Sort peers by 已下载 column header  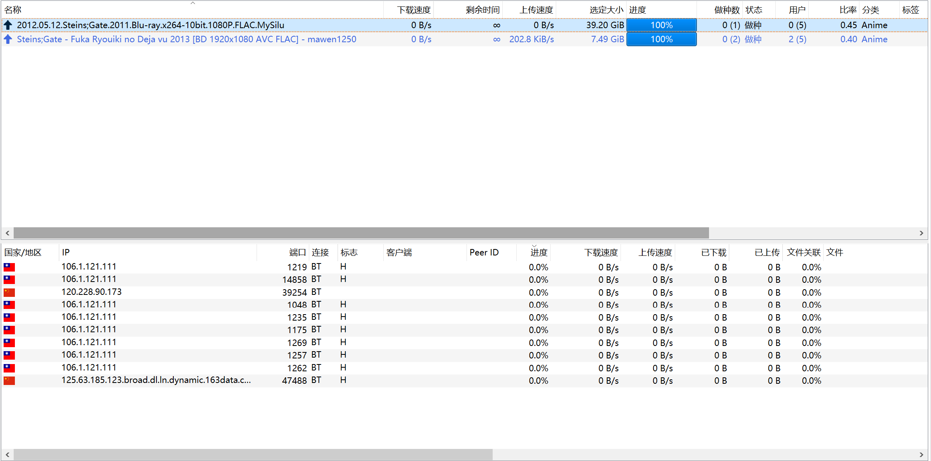click(x=702, y=252)
